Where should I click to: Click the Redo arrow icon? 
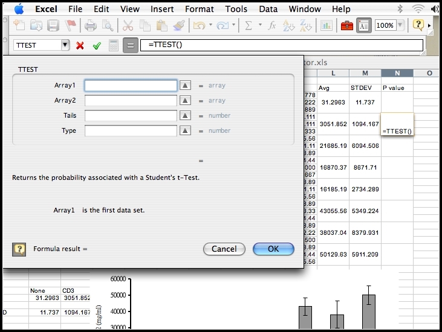pos(223,25)
